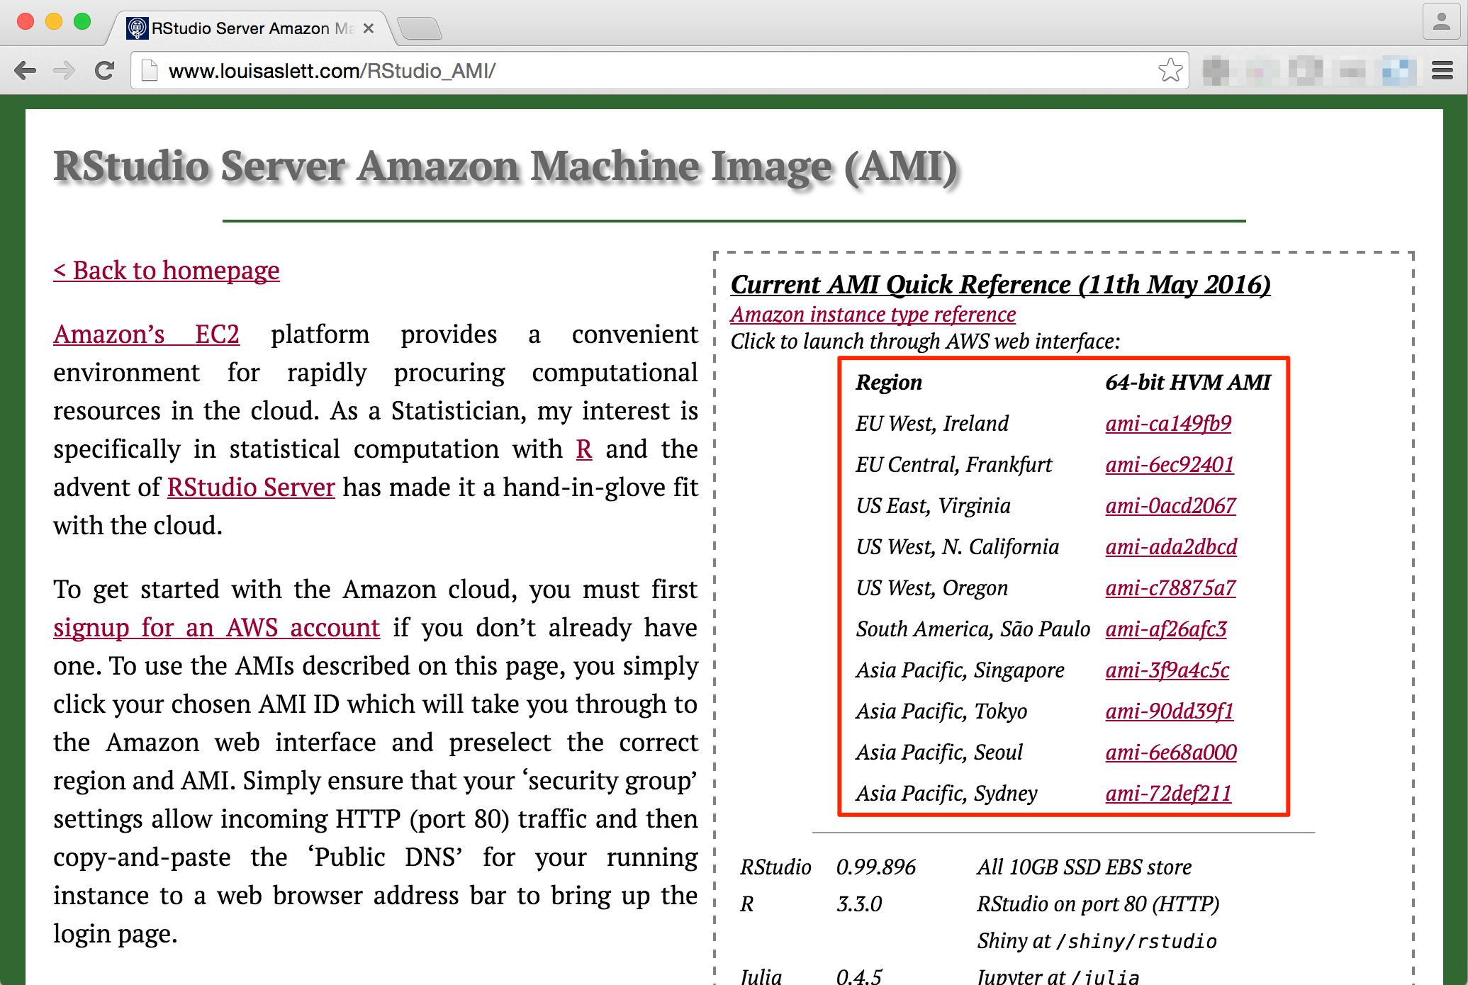Image resolution: width=1468 pixels, height=985 pixels.
Task: Click the RStudio version '0.99.896' text
Action: pos(876,867)
